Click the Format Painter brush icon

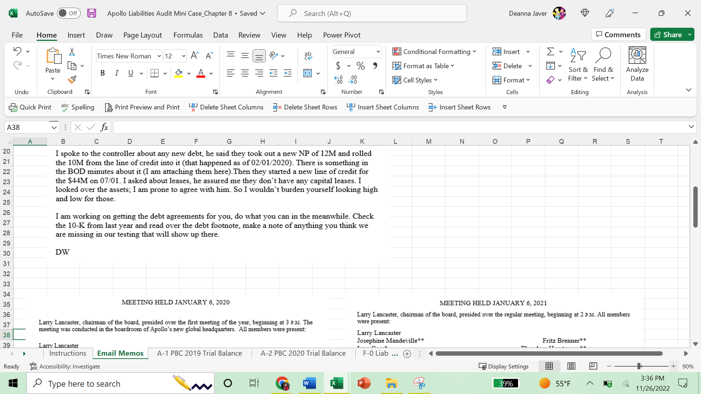tap(72, 80)
